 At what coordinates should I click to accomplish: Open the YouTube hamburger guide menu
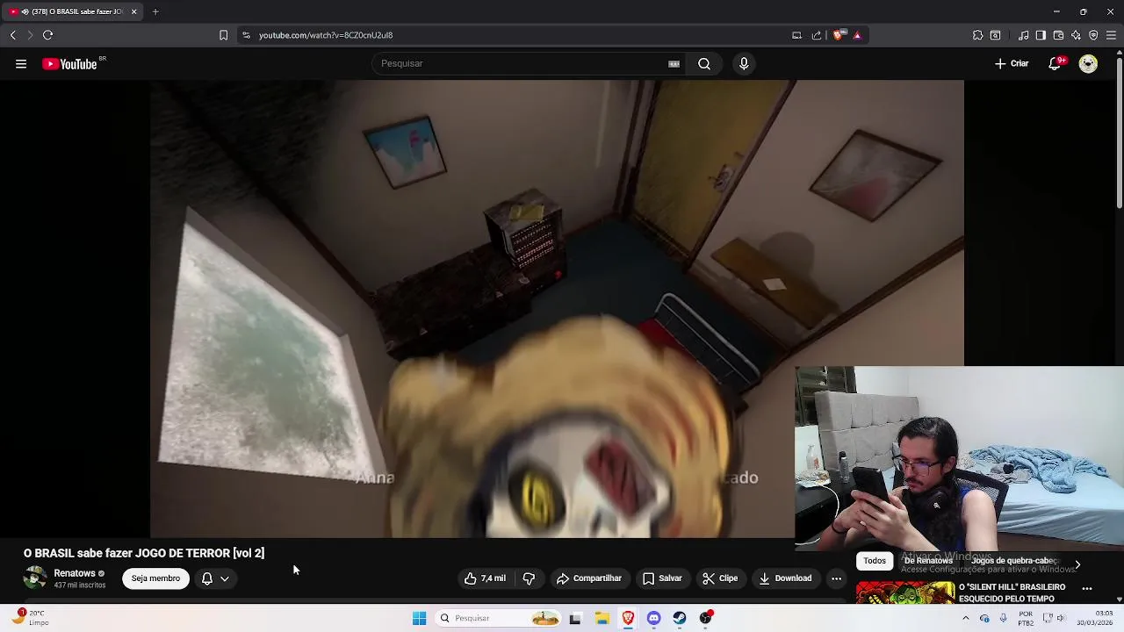21,64
